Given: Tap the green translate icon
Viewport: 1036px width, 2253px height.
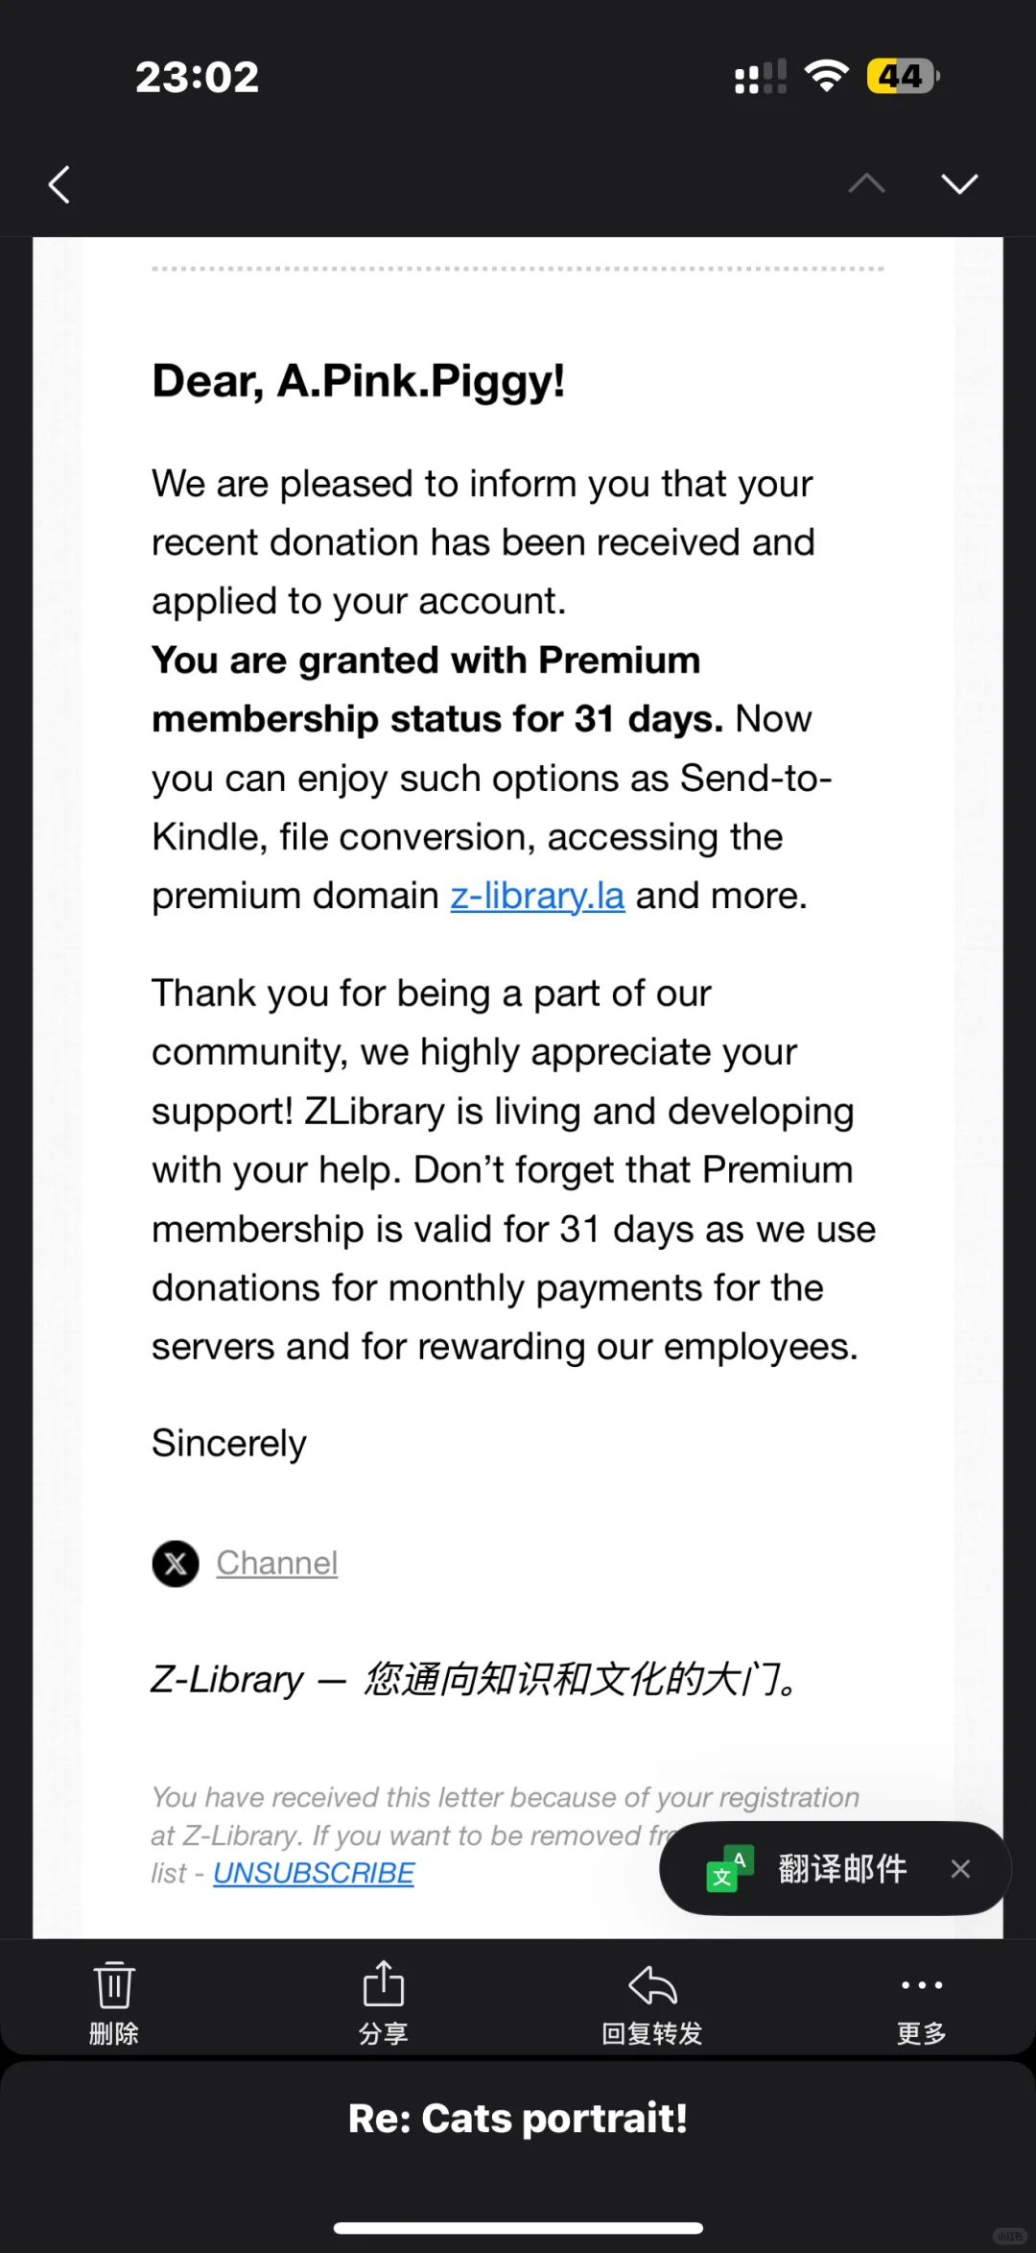Looking at the screenshot, I should (x=730, y=1868).
